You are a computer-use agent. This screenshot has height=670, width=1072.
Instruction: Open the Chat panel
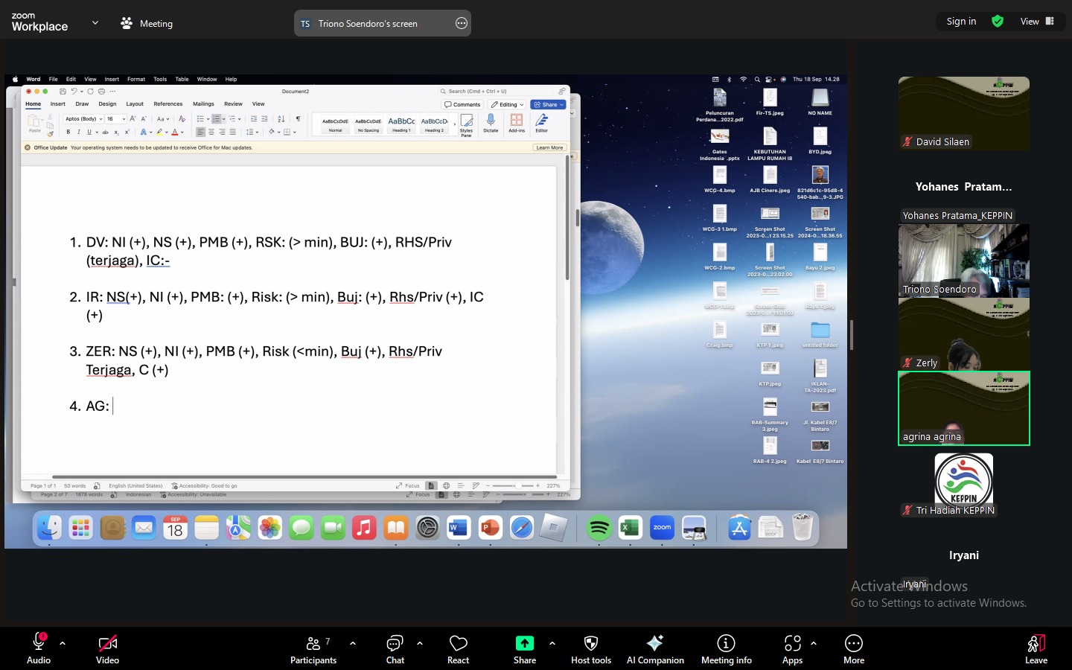pyautogui.click(x=395, y=649)
